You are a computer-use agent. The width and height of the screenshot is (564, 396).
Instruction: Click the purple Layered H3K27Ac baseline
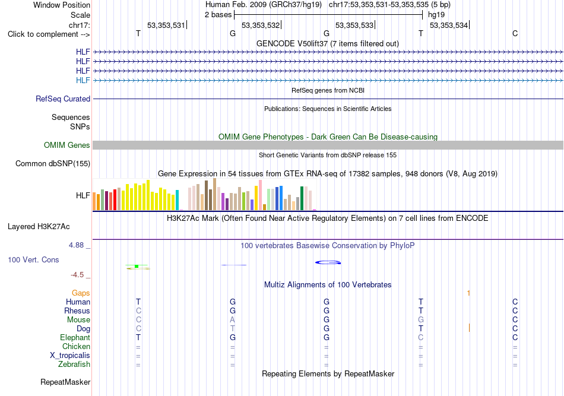pyautogui.click(x=328, y=239)
